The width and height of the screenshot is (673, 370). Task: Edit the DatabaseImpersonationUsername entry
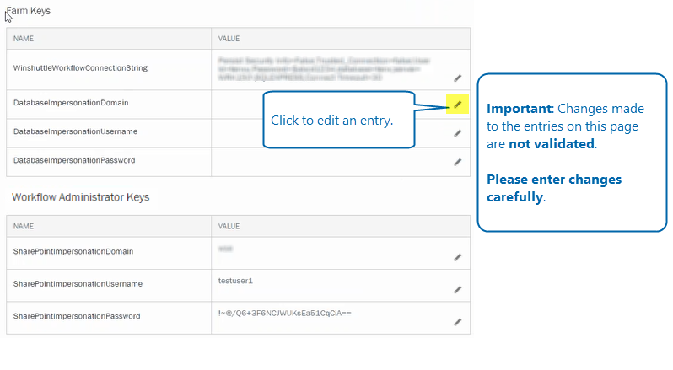pyautogui.click(x=458, y=133)
